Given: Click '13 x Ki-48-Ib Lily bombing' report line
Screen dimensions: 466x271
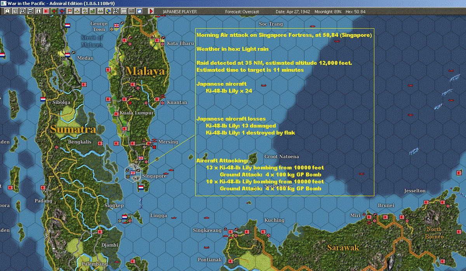Looking at the screenshot, I should [x=265, y=167].
